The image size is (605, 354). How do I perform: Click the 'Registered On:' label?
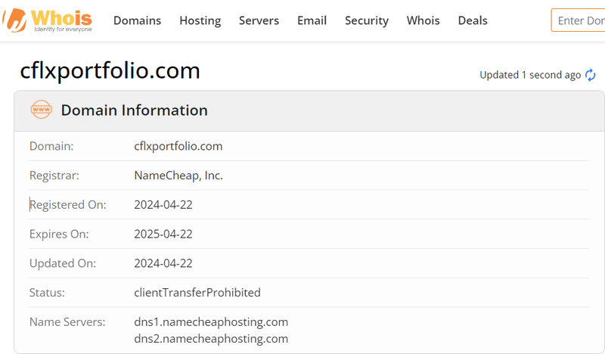[x=68, y=204]
